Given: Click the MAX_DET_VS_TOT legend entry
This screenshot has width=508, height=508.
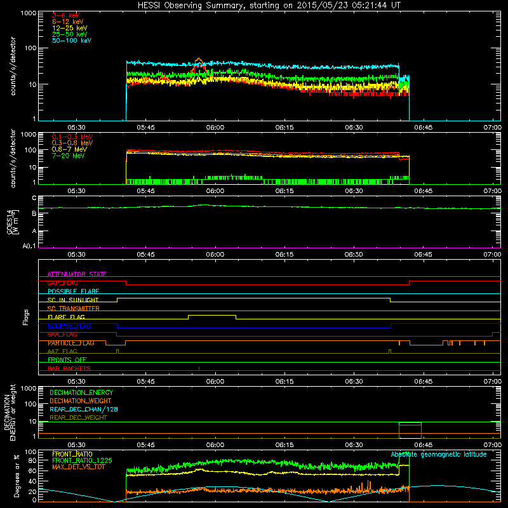Looking at the screenshot, I should (79, 467).
